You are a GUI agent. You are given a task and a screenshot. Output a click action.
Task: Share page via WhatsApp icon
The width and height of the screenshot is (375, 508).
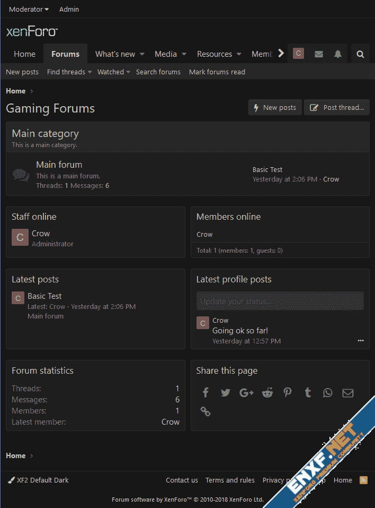pyautogui.click(x=328, y=393)
